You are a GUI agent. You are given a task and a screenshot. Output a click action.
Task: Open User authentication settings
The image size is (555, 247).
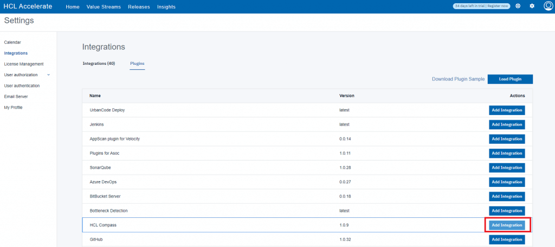pos(22,86)
